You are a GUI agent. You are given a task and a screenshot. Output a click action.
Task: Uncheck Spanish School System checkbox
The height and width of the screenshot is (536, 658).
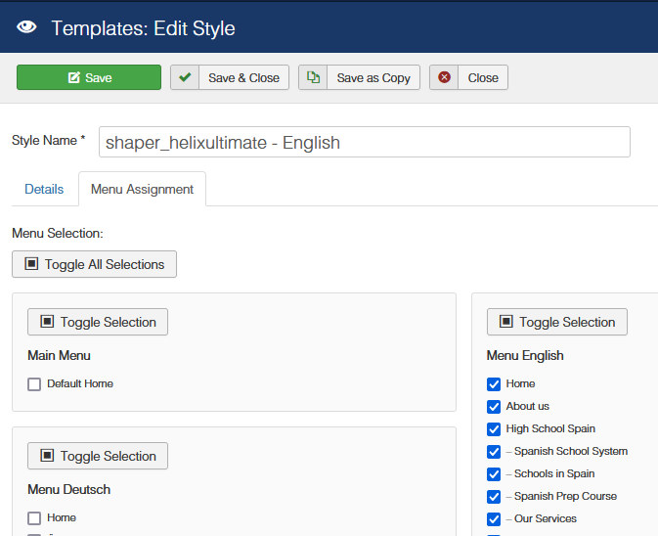[494, 452]
